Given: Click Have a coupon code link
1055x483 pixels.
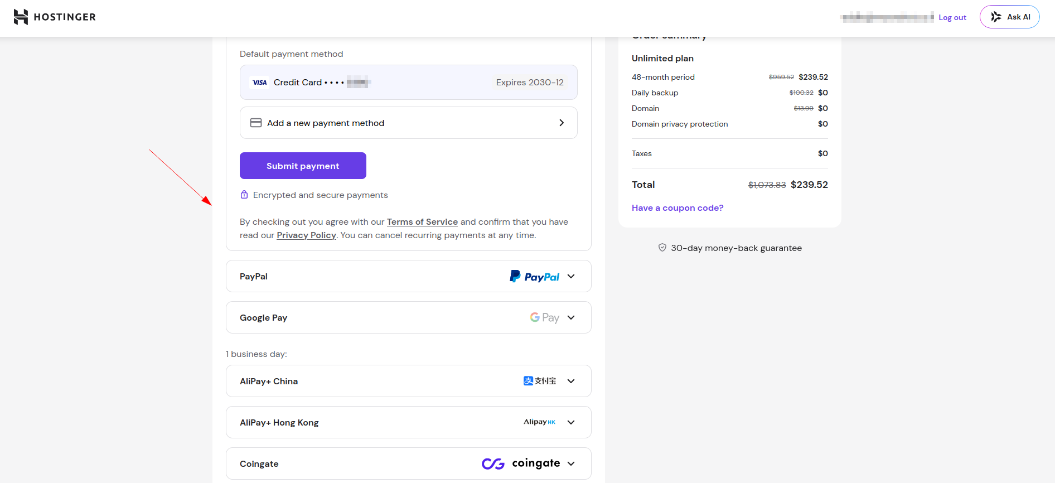Looking at the screenshot, I should [677, 208].
